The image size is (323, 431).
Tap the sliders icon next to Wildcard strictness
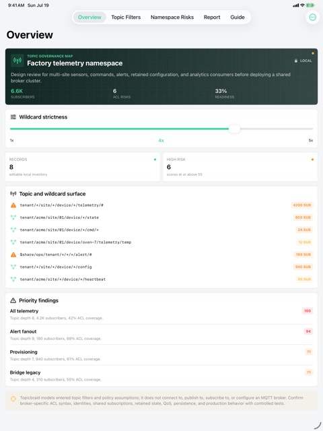(13, 117)
